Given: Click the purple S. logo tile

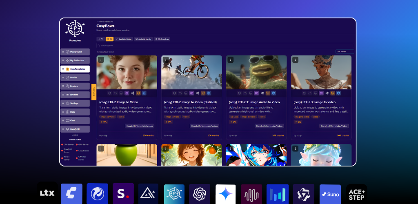Looking at the screenshot, I should coord(123,194).
